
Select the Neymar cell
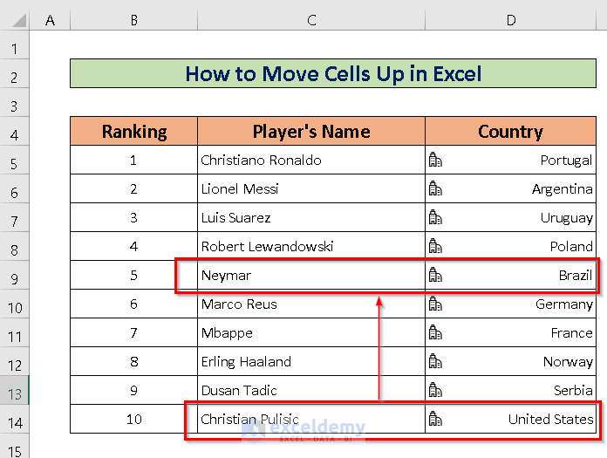(311, 275)
